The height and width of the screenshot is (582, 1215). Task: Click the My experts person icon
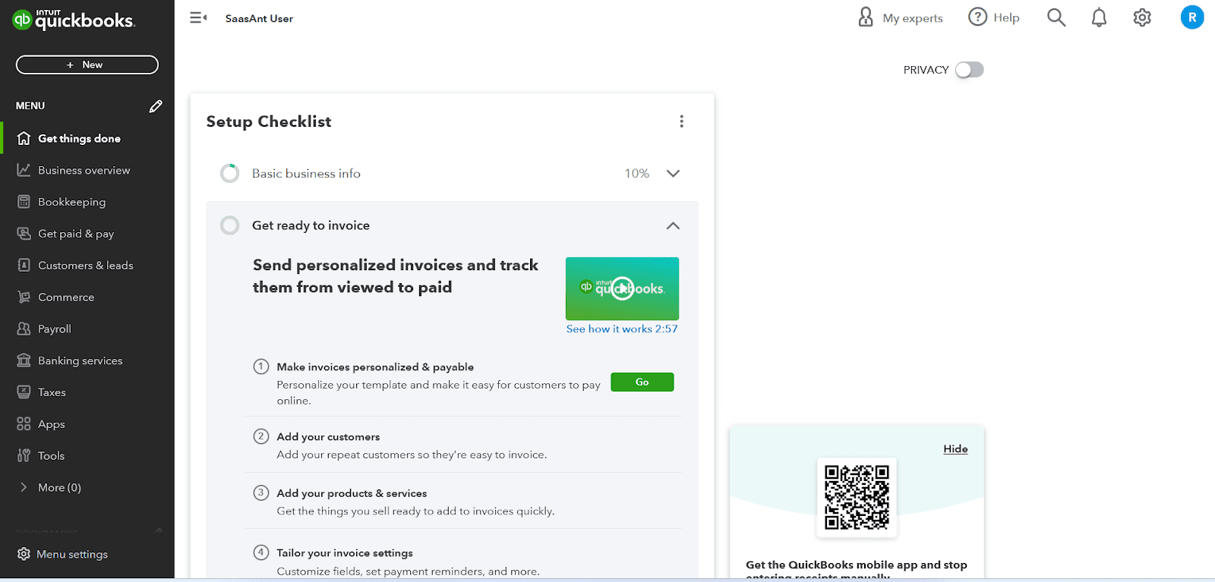(866, 17)
